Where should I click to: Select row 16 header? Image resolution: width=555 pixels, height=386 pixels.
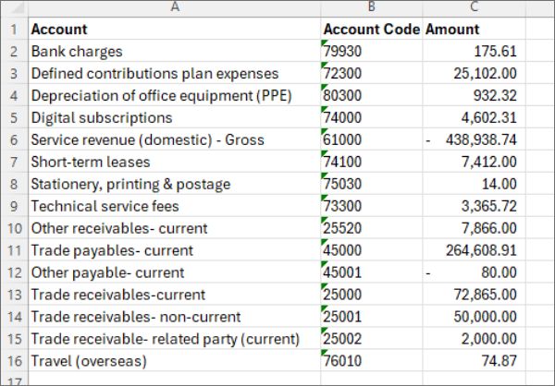click(x=13, y=361)
